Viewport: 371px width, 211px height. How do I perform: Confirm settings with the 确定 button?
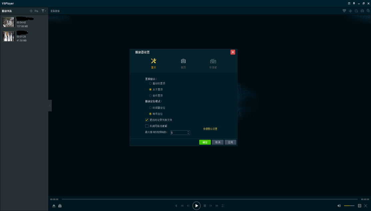pos(204,142)
